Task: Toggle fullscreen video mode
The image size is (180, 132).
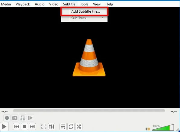Action: pos(44,127)
